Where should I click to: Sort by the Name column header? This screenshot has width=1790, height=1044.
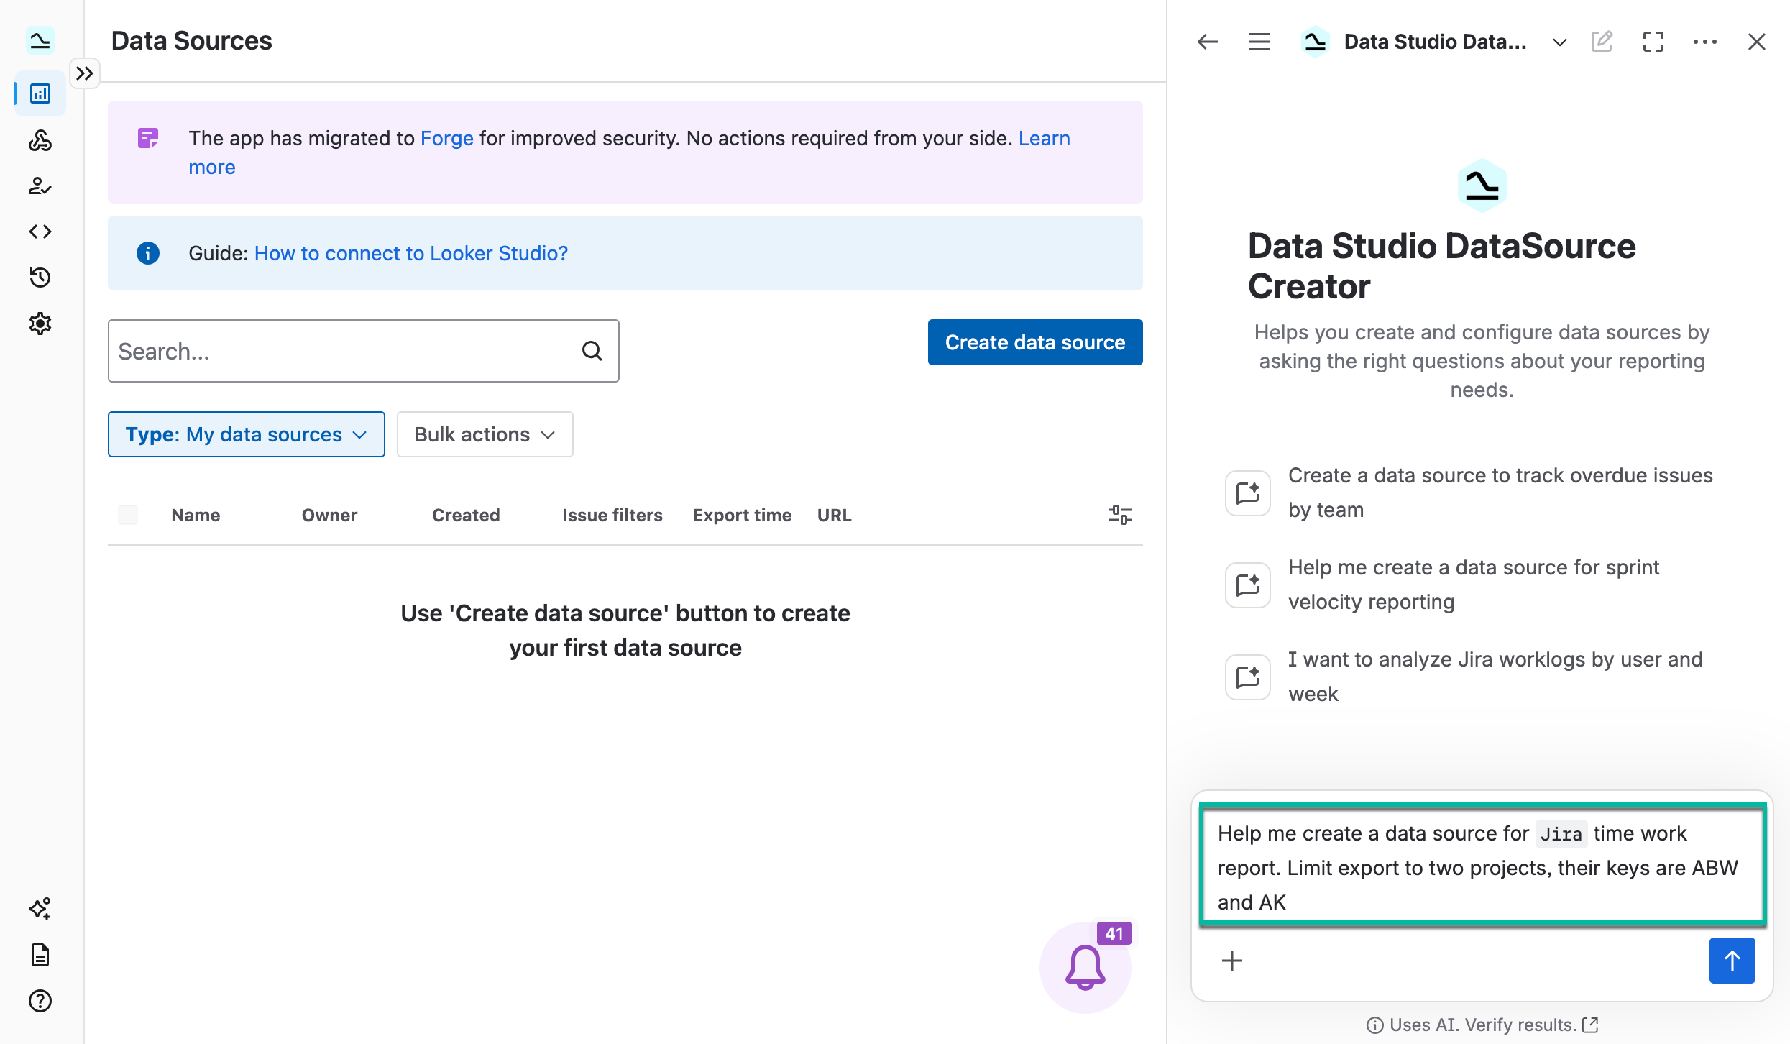click(196, 515)
